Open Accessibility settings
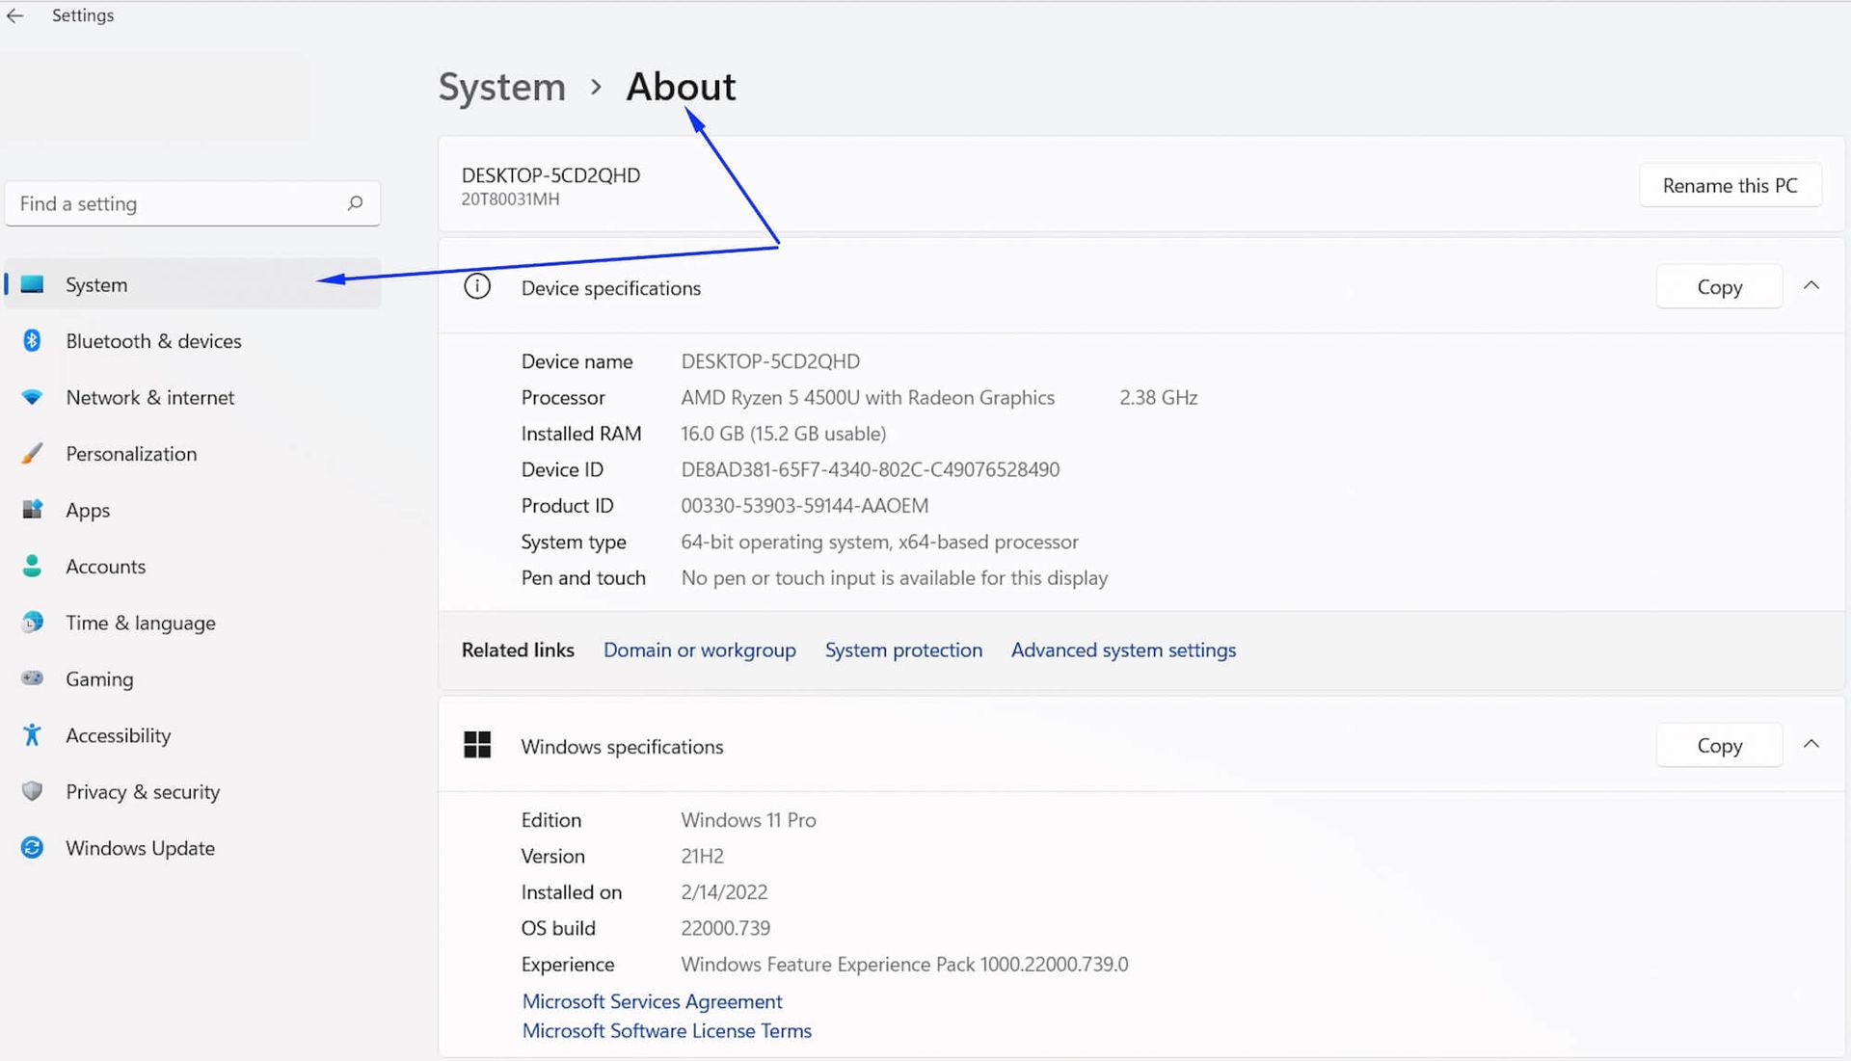This screenshot has width=1851, height=1061. click(193, 735)
